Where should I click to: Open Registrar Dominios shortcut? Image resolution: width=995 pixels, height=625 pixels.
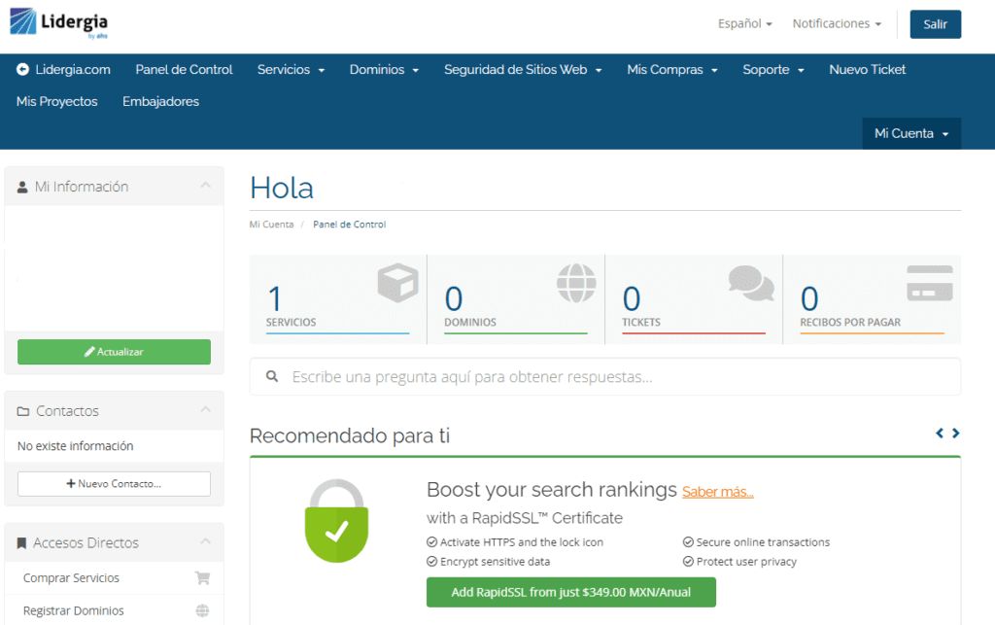pyautogui.click(x=115, y=610)
